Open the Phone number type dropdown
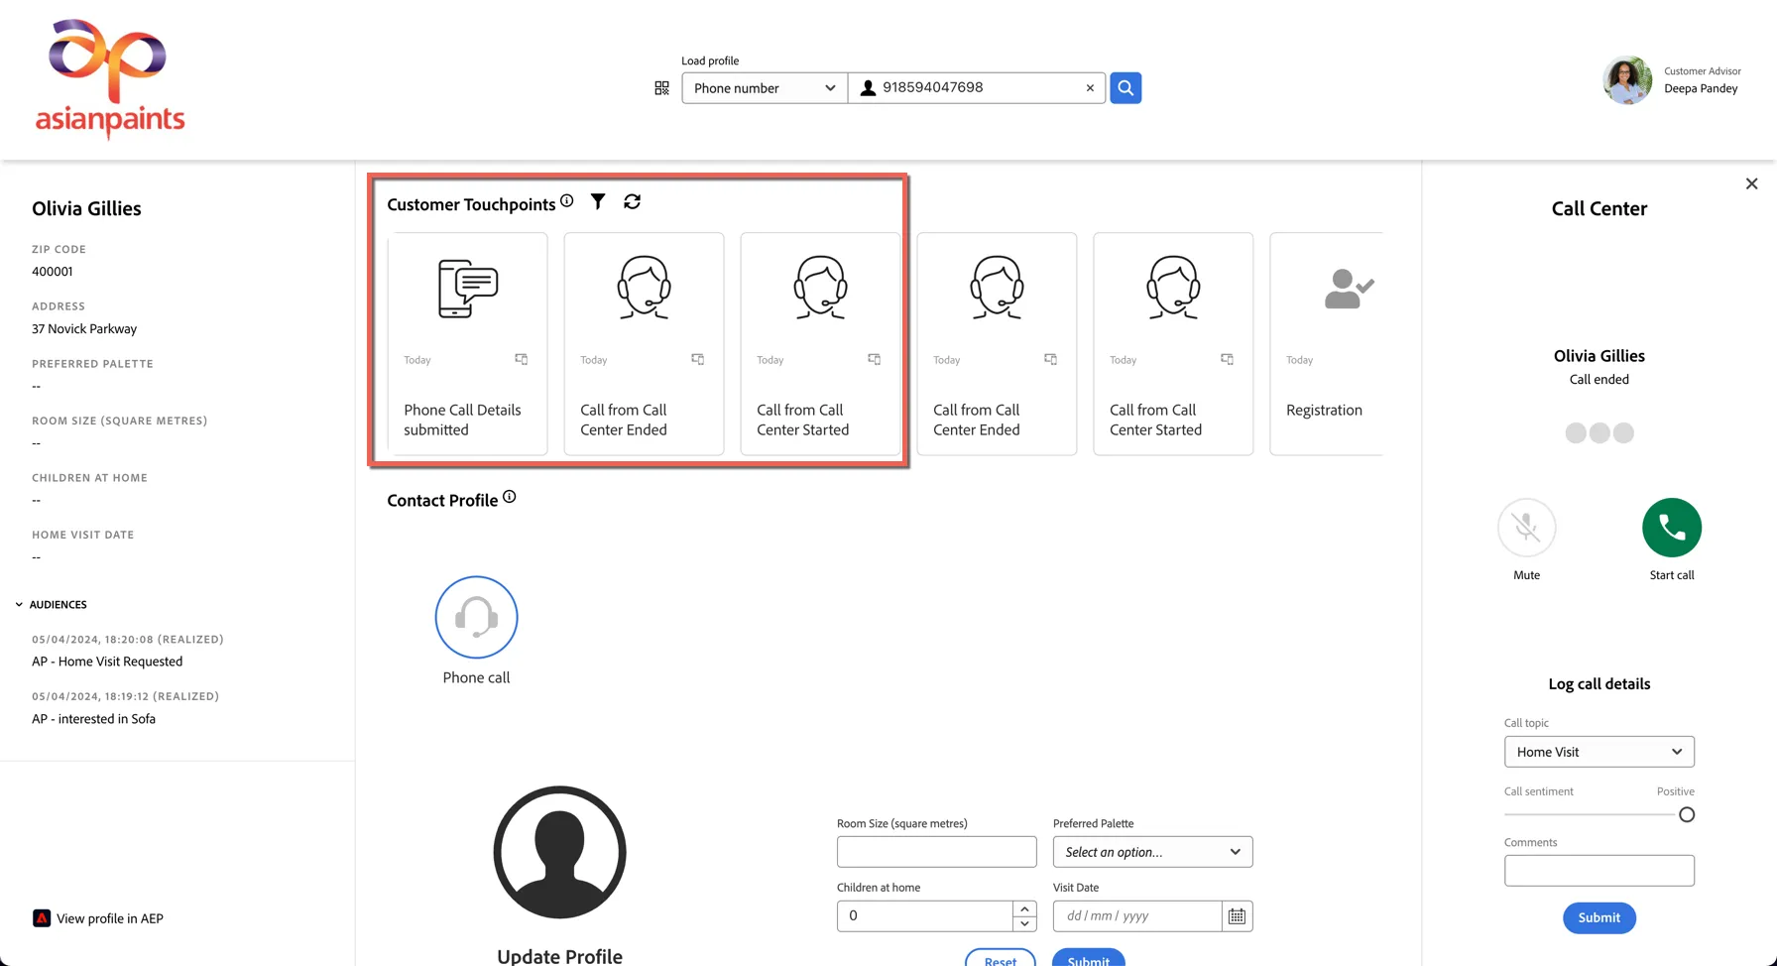 765,88
